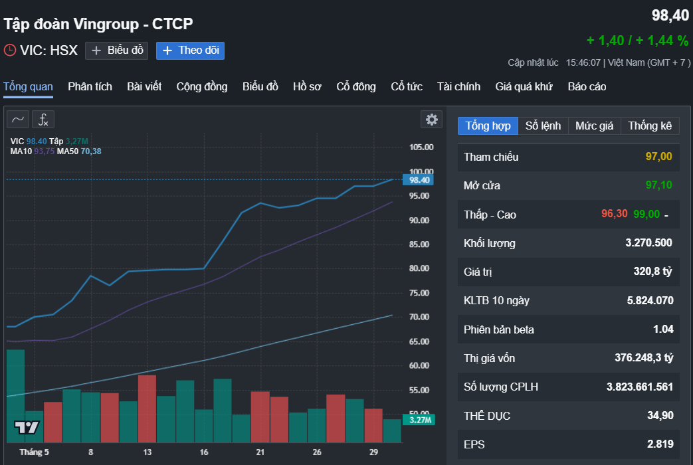Open the Mức giá panel tab
Viewport: 693px width, 465px height.
(595, 126)
